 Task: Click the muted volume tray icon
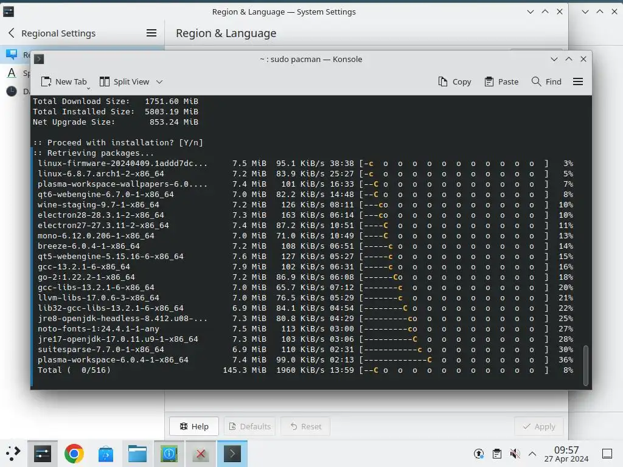point(515,454)
